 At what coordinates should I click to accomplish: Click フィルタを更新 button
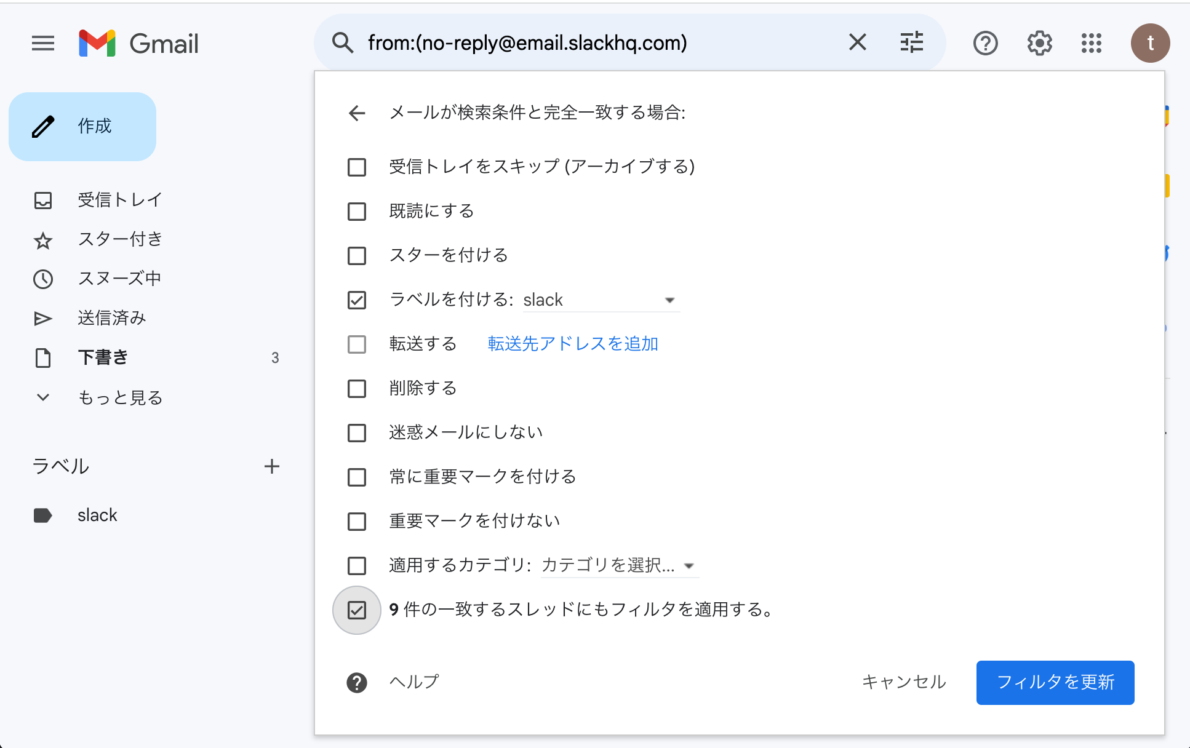(x=1055, y=683)
